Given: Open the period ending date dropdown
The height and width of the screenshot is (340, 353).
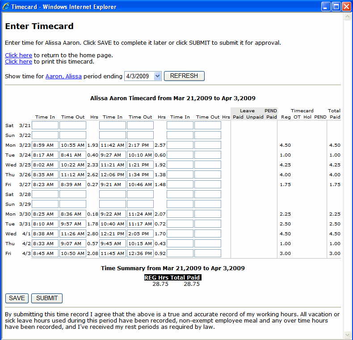Looking at the screenshot, I should click(157, 76).
